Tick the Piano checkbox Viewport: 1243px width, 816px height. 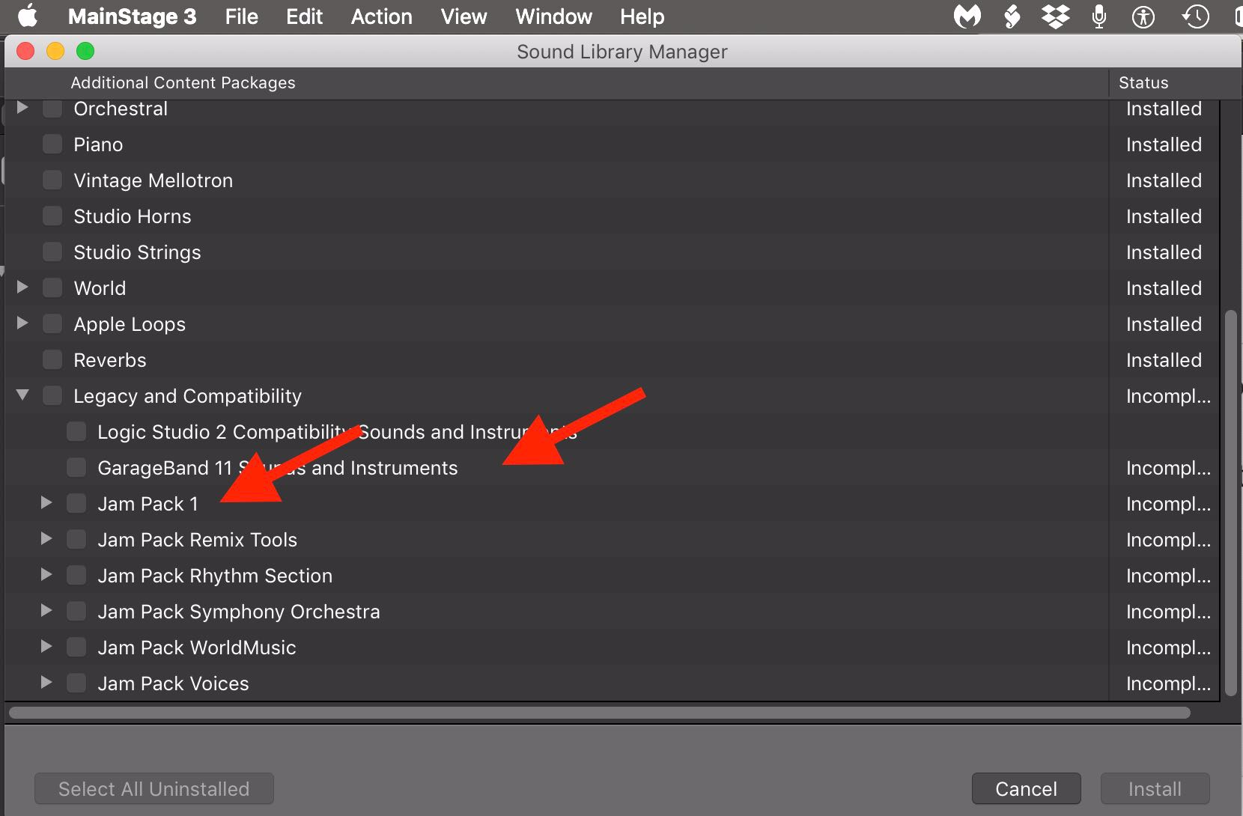[x=52, y=144]
